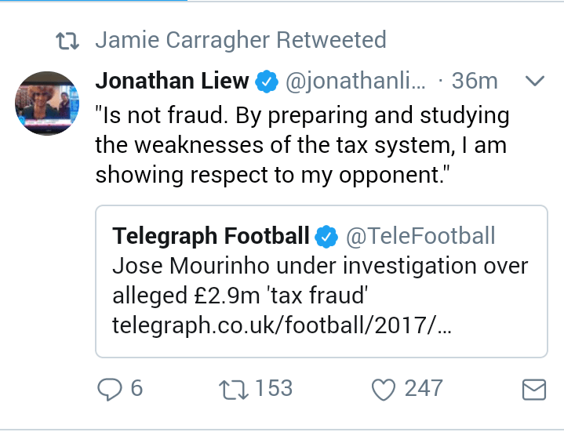Click the @TeleFootball handle
Image resolution: width=564 pixels, height=432 pixels.
pyautogui.click(x=420, y=235)
